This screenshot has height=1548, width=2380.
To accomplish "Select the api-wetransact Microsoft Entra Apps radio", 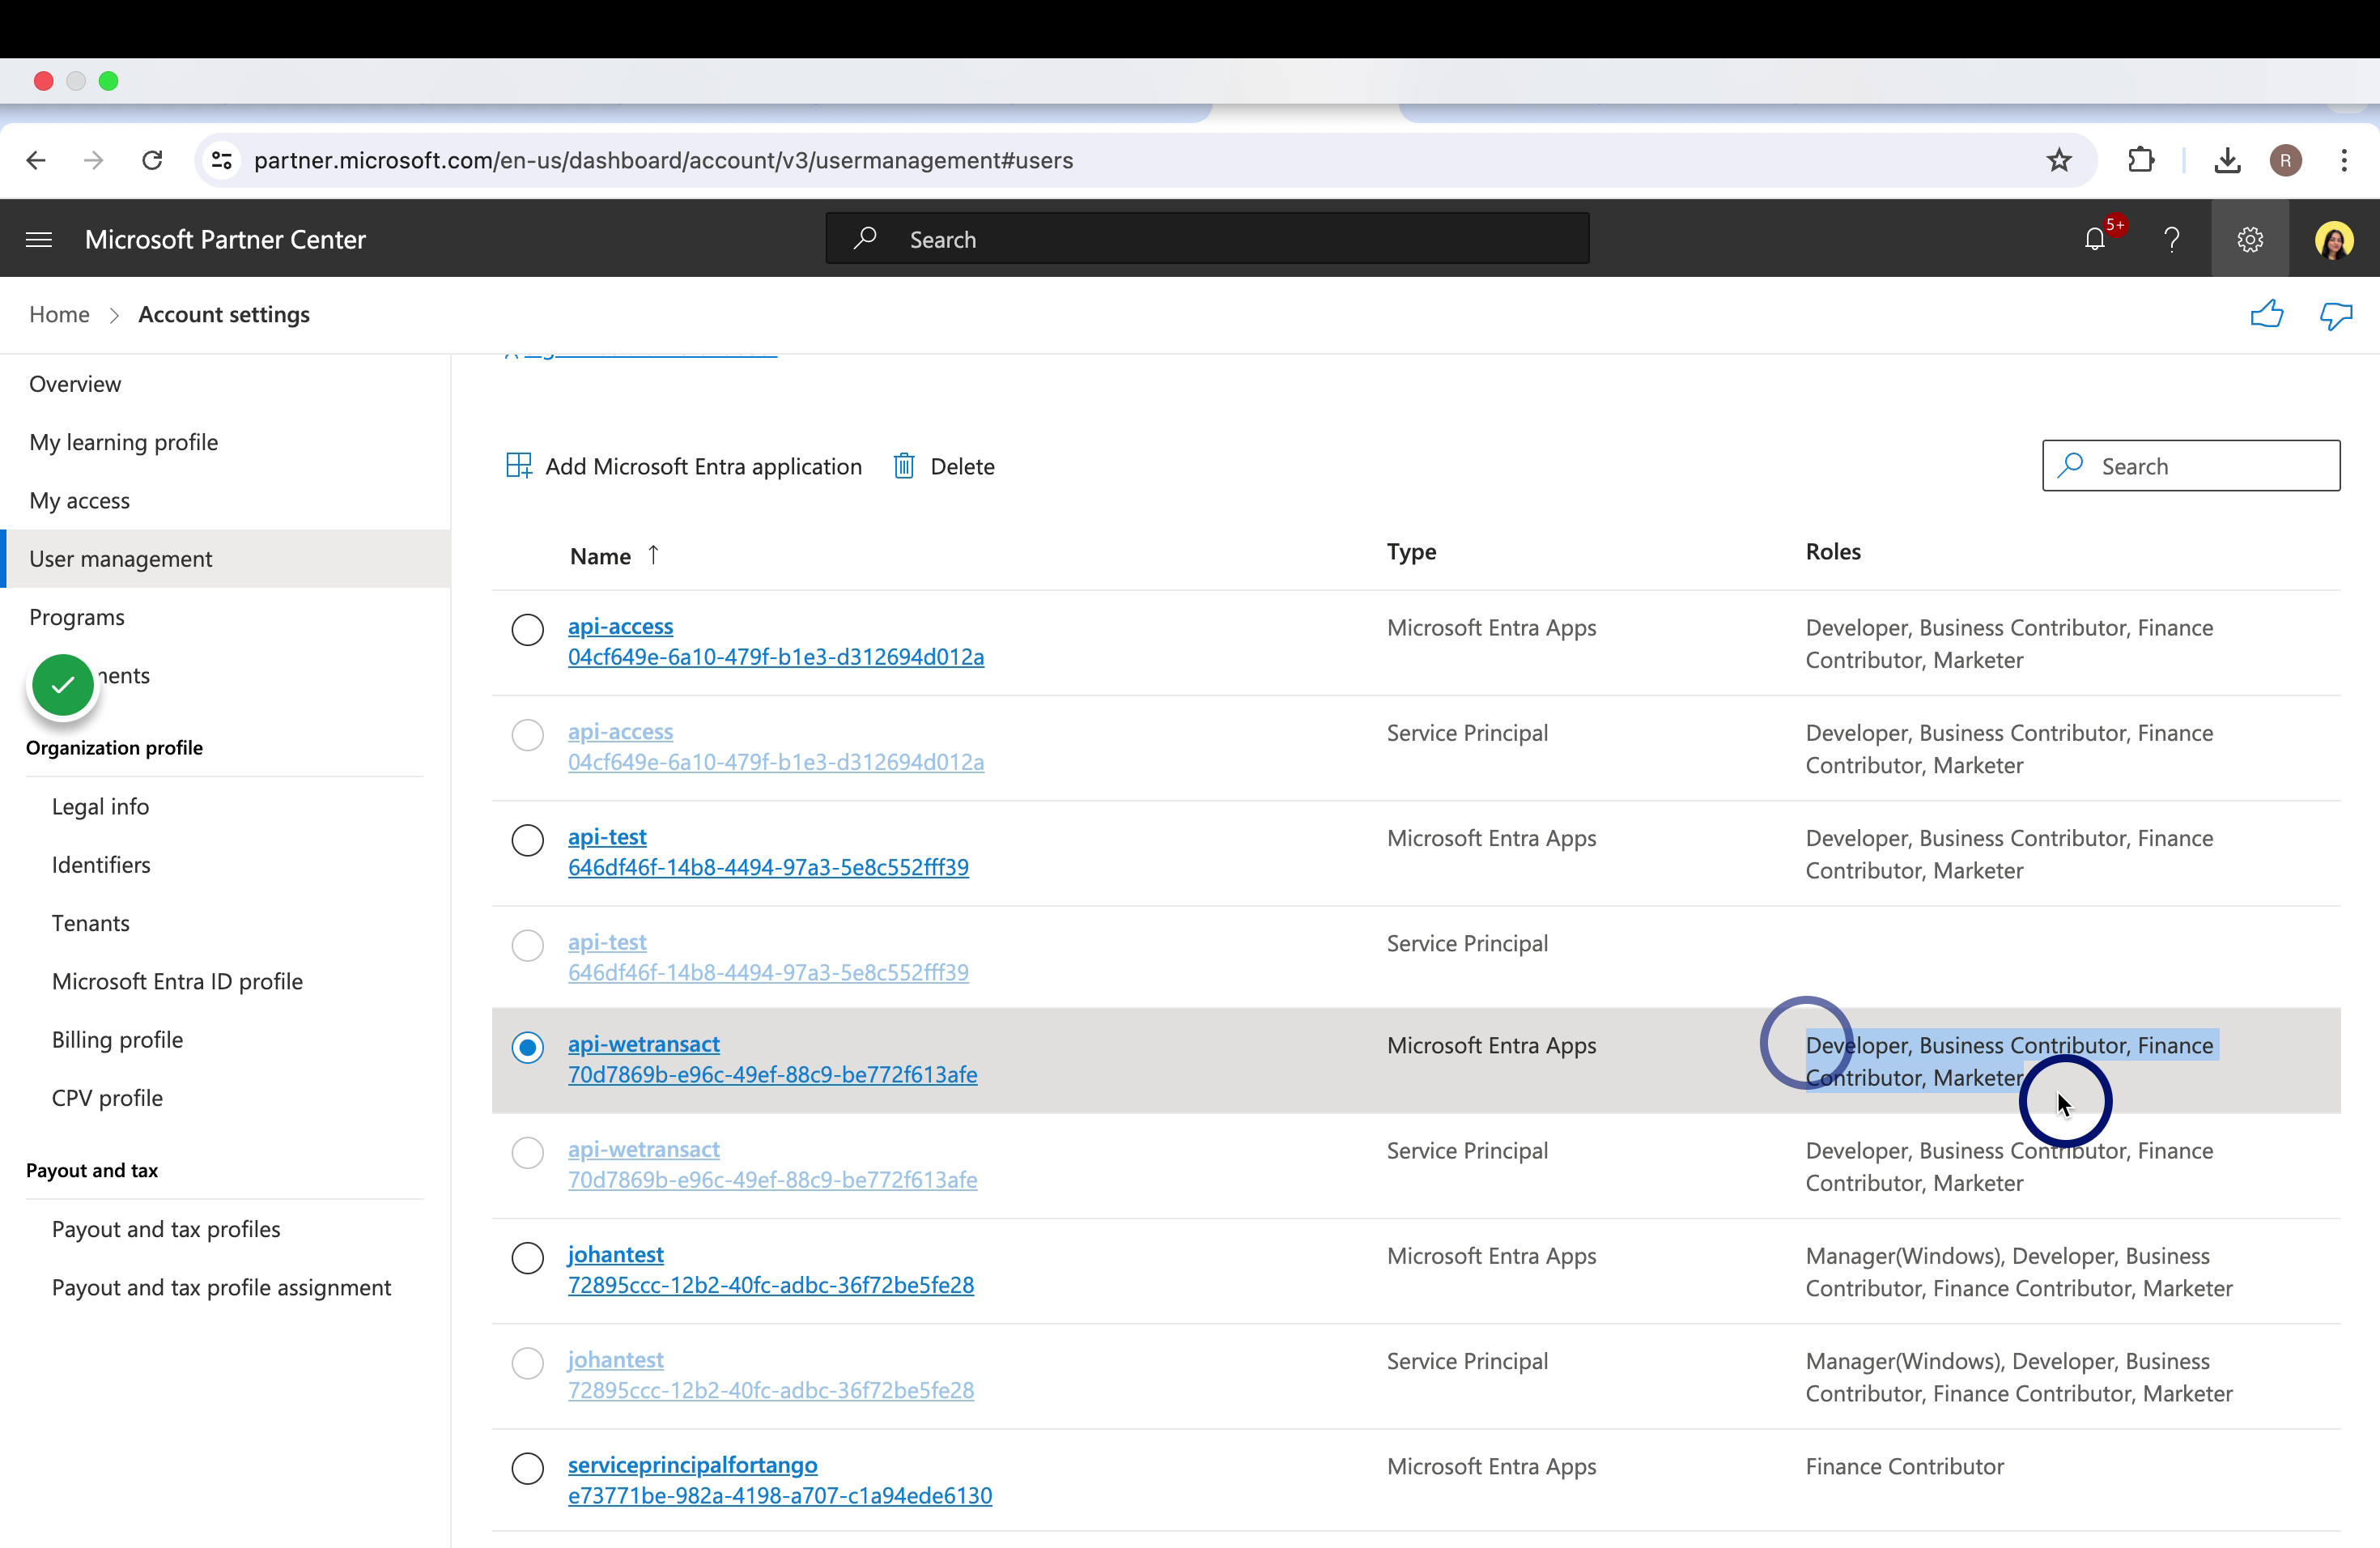I will [x=527, y=1047].
